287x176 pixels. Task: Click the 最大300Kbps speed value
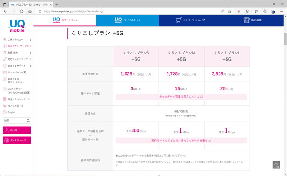pos(136,131)
